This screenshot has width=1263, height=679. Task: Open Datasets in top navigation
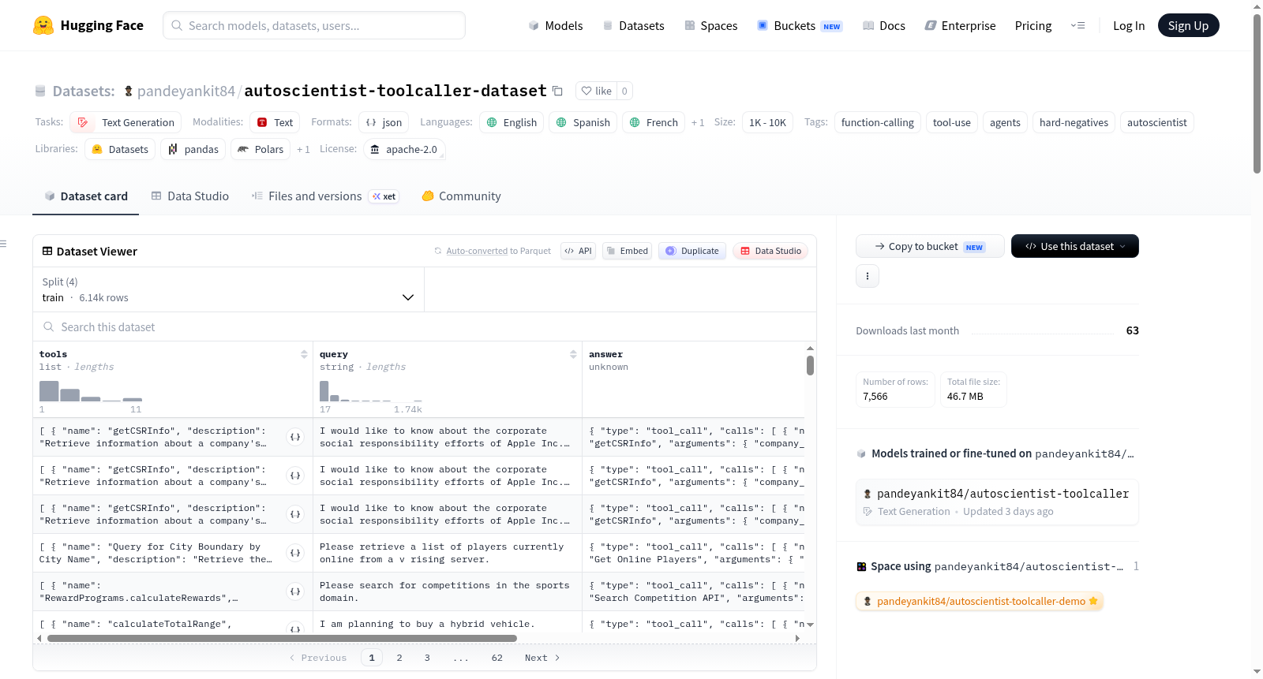[633, 25]
